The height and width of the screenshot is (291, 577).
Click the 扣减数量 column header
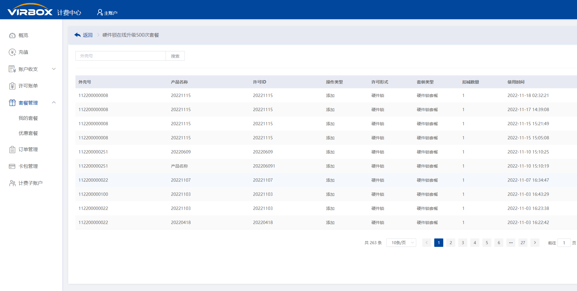(x=471, y=82)
